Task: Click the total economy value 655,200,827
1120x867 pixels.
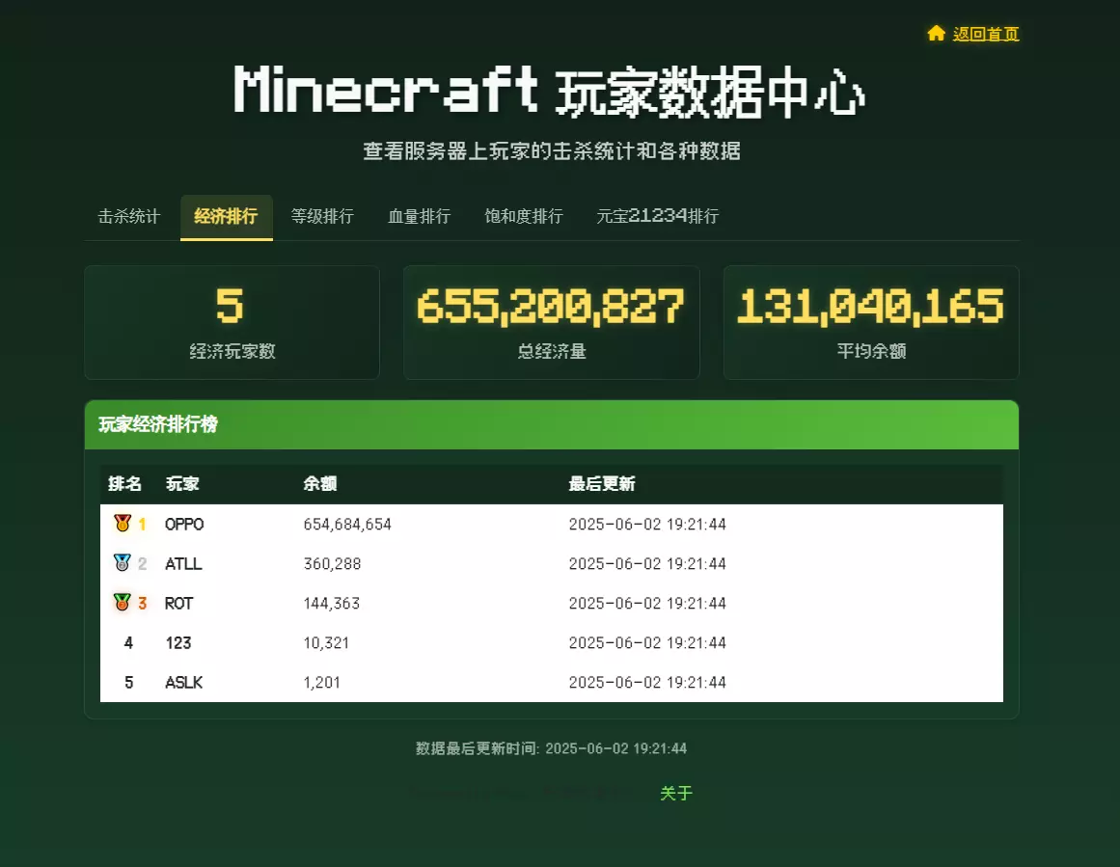Action: coord(551,307)
